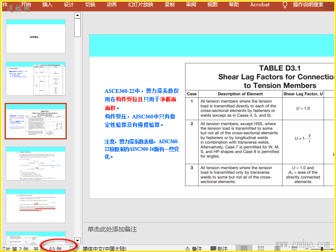Click the thumbnail panel scroll-down arrow
Viewport: 336px width, 252px height.
(x=77, y=240)
